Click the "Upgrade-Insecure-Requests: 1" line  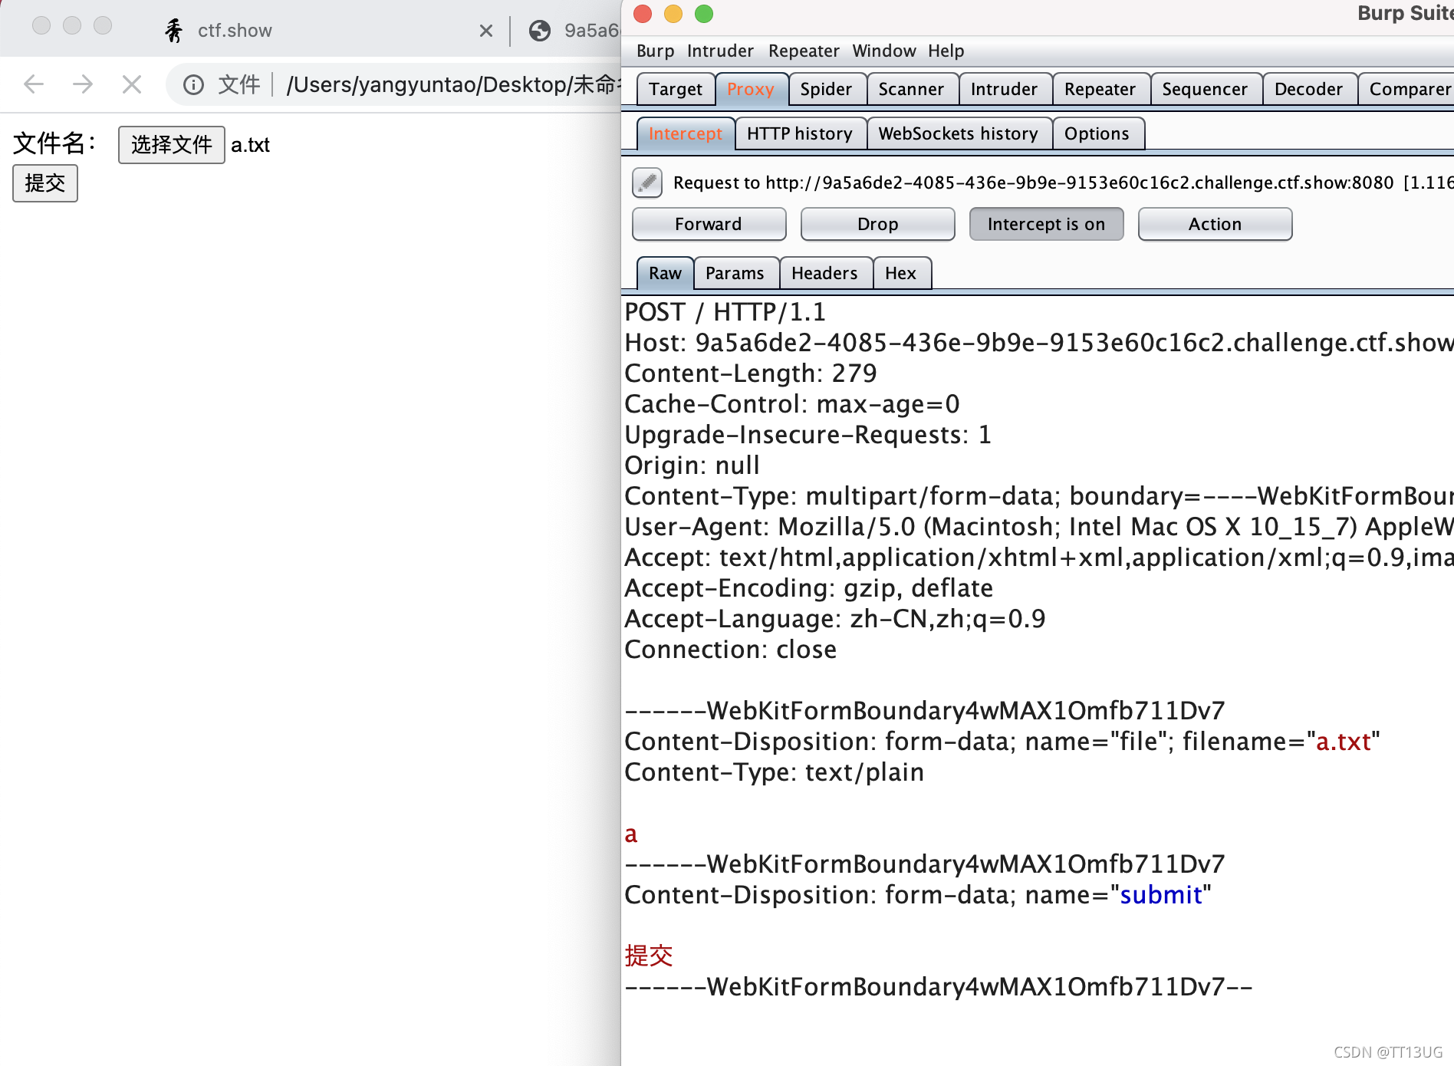(808, 435)
